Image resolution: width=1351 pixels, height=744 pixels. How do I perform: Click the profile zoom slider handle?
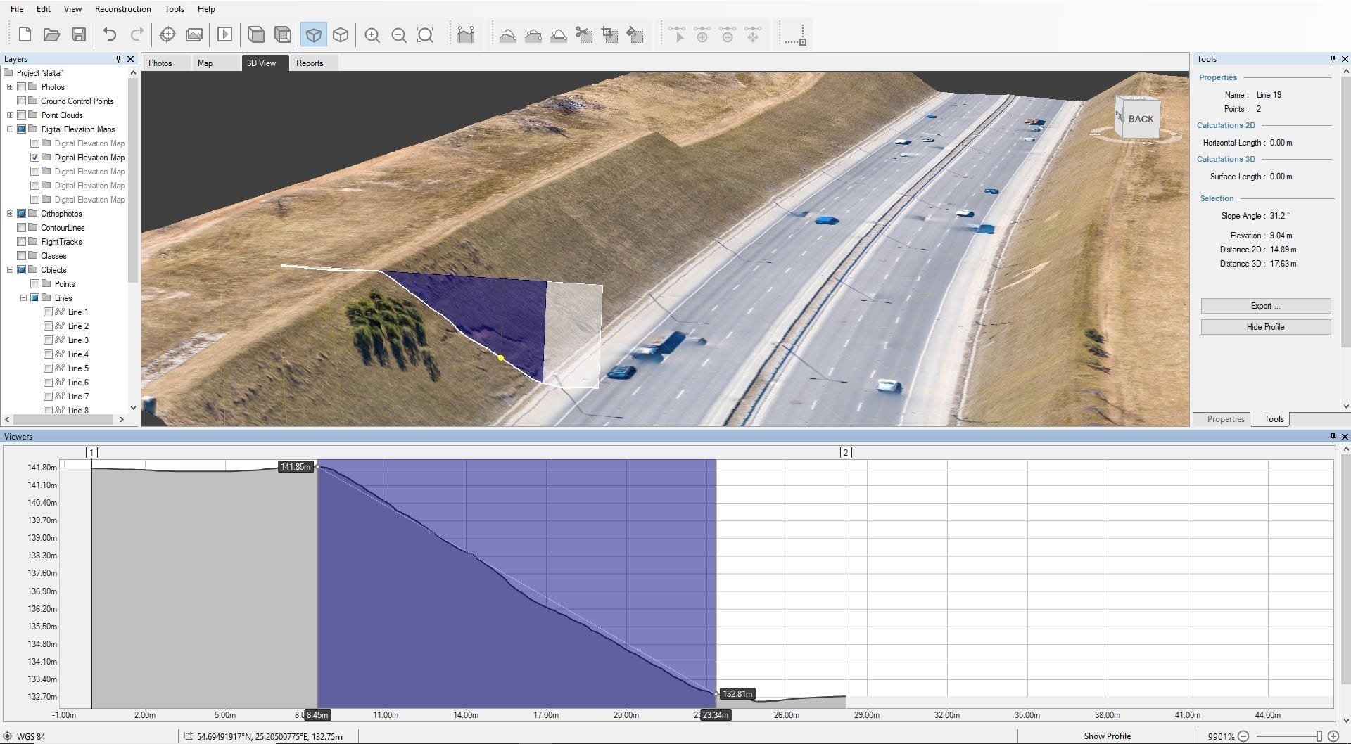1319,736
